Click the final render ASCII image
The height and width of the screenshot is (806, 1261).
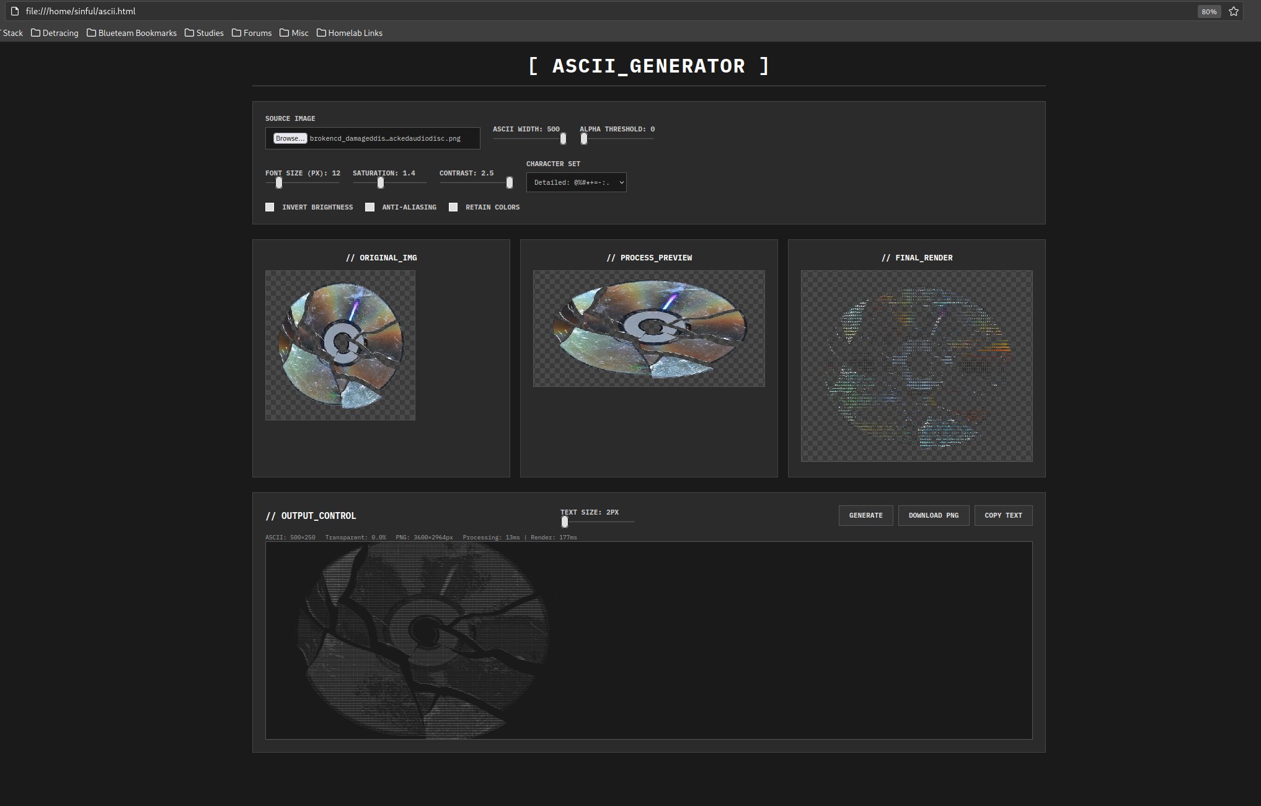click(916, 366)
